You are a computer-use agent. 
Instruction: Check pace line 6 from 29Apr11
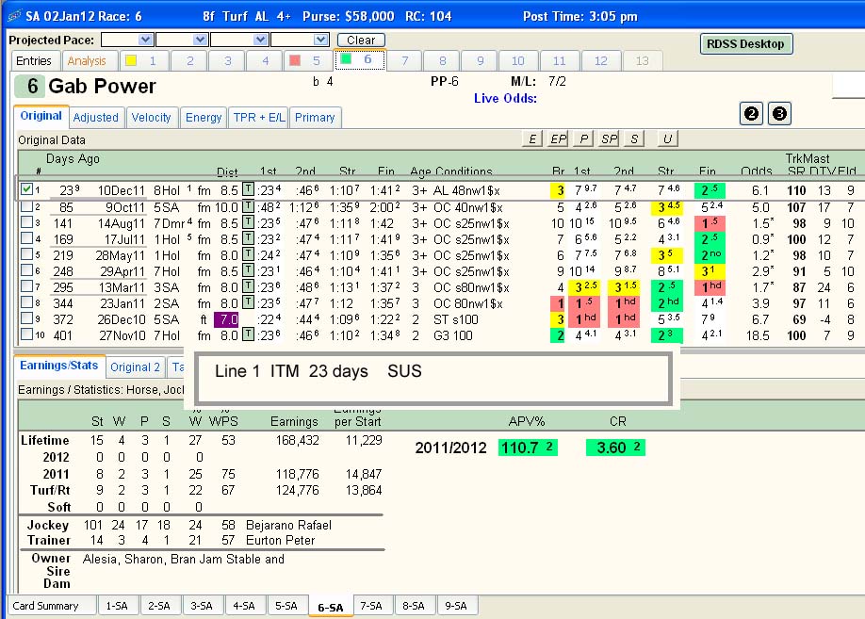coord(26,270)
